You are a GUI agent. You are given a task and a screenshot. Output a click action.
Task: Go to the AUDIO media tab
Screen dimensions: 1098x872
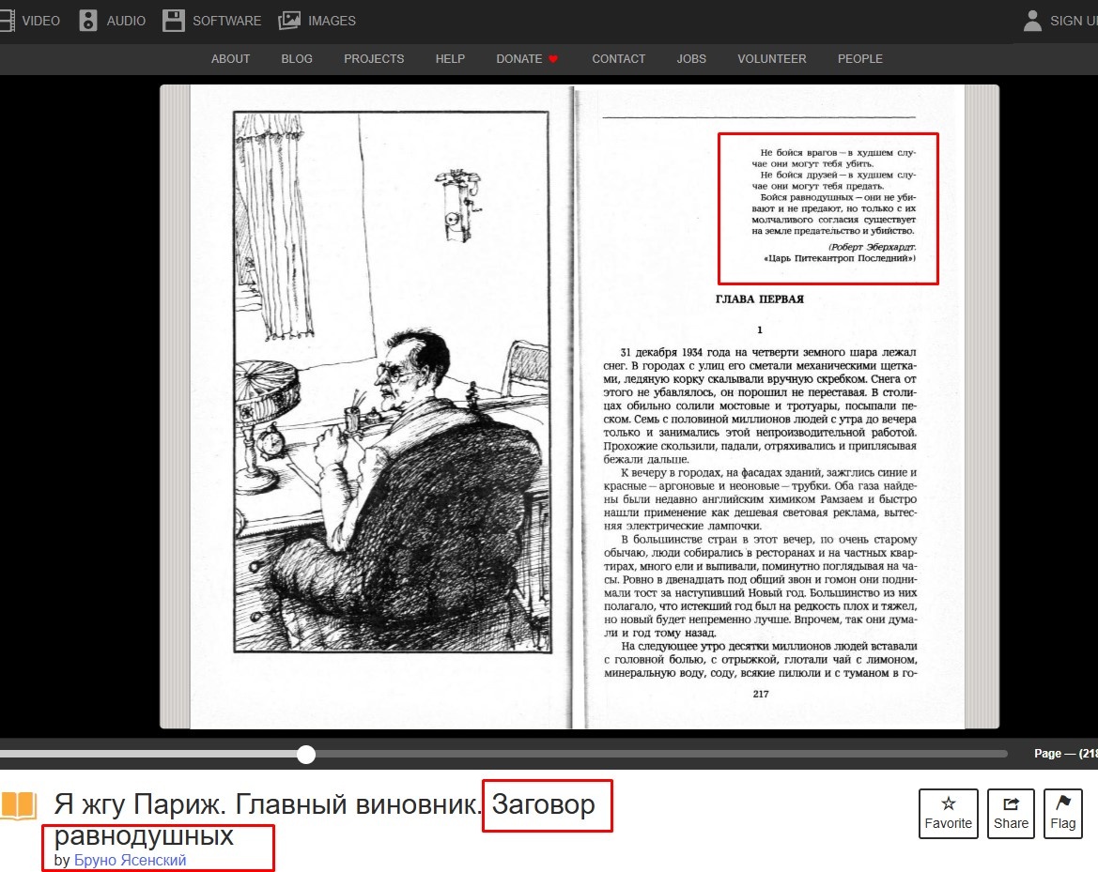click(126, 21)
